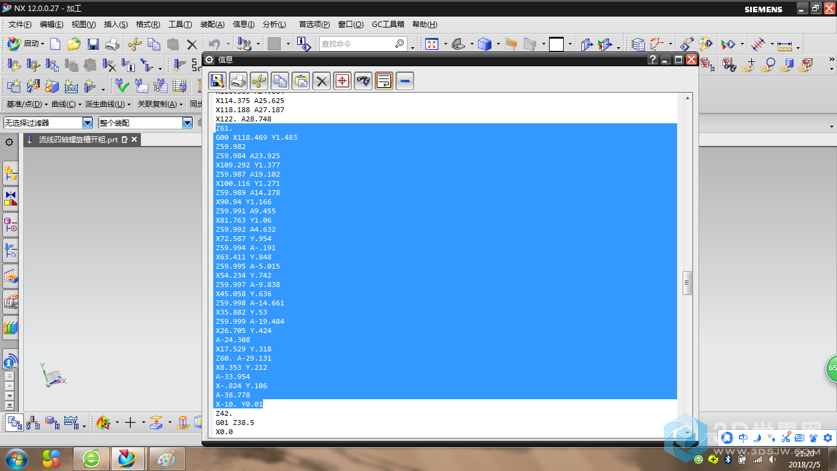
Task: Expand the 曲线 curve dropdown menu
Action: tap(66, 104)
